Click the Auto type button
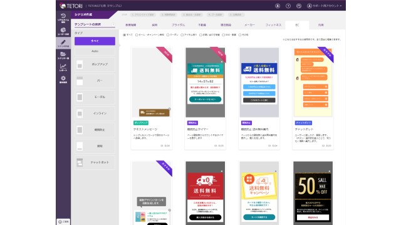The image size is (401, 225). pyautogui.click(x=95, y=51)
